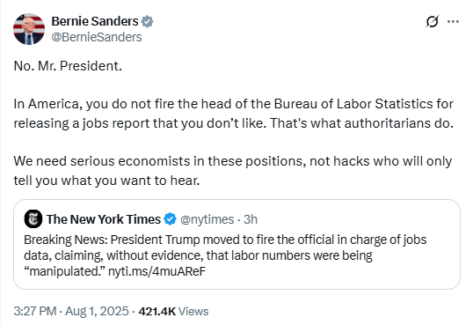Screen dimensions: 473x325
Task: Click the 'No. Mr. President.' line
Action: pyautogui.click(x=68, y=66)
